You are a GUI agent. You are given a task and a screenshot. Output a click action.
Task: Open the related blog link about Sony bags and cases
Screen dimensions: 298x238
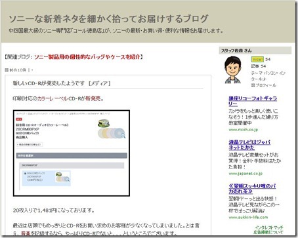pos(87,57)
